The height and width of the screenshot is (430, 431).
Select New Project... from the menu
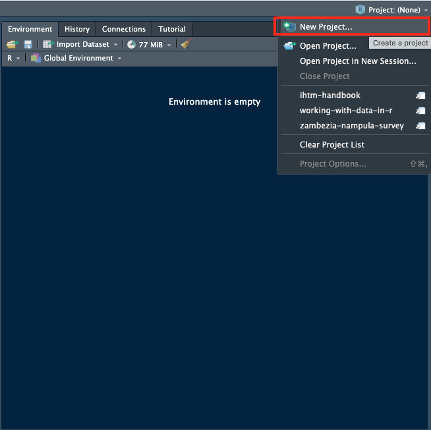(326, 27)
